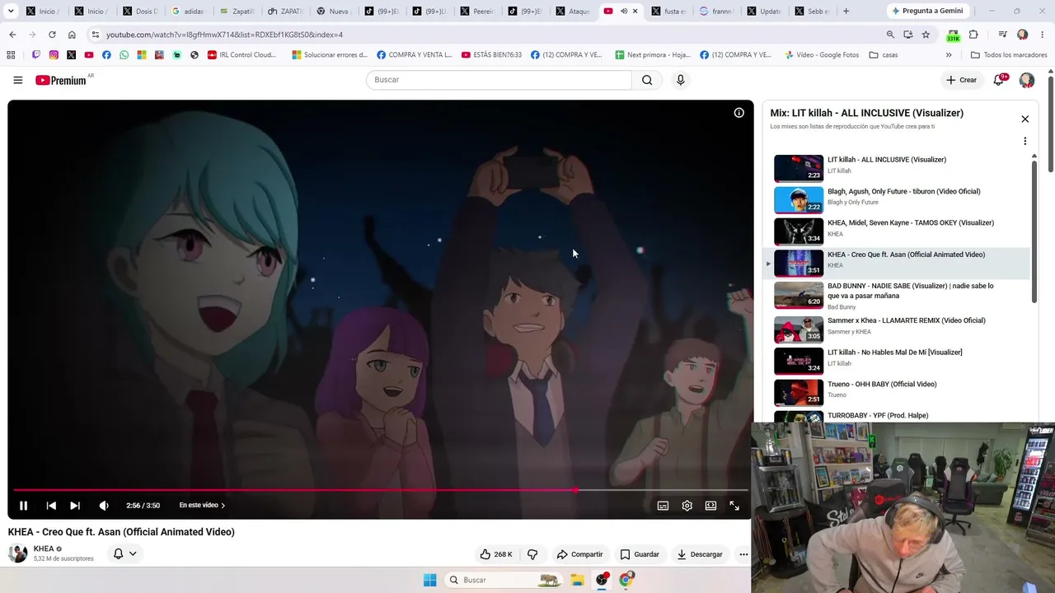Skip to next video in player controls
1055x593 pixels.
coord(75,506)
